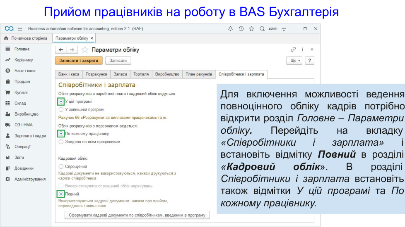Open favorites star in title bar
Viewport: 405px width, 227px height.
[251, 28]
